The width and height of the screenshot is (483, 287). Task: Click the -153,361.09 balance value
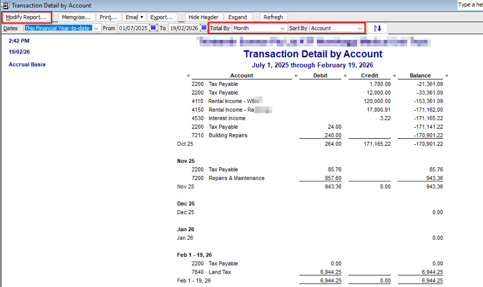coord(428,101)
